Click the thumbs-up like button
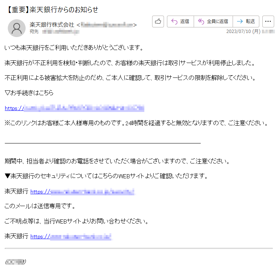This screenshot has width=279, height=268. pos(158,21)
